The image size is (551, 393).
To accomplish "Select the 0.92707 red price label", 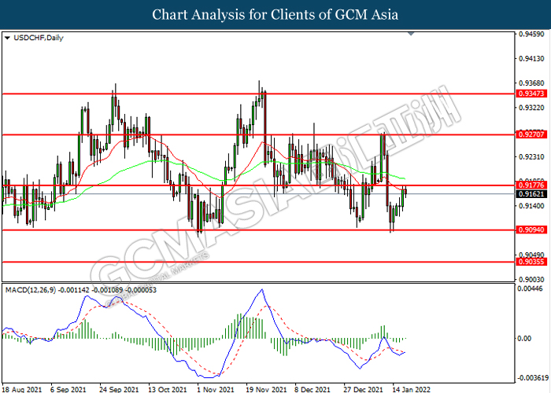I will pos(531,134).
